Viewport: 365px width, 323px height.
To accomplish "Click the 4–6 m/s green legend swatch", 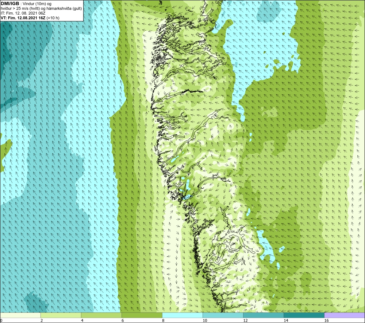I will pyautogui.click(x=101, y=315).
